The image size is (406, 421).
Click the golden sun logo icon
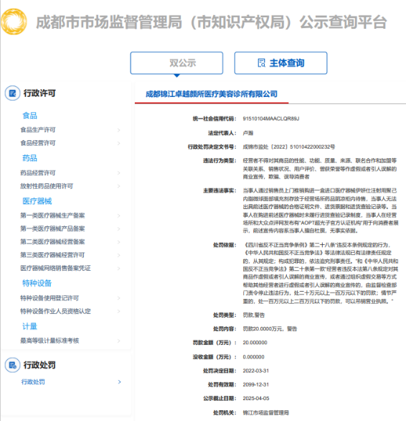(14, 22)
